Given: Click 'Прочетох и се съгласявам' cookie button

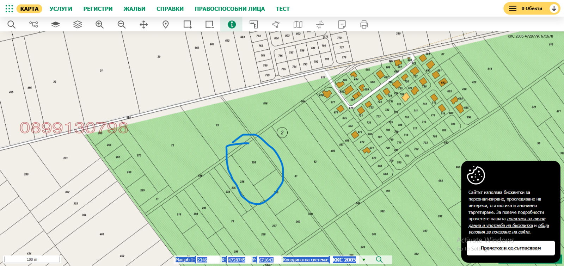Looking at the screenshot, I should coord(510,248).
